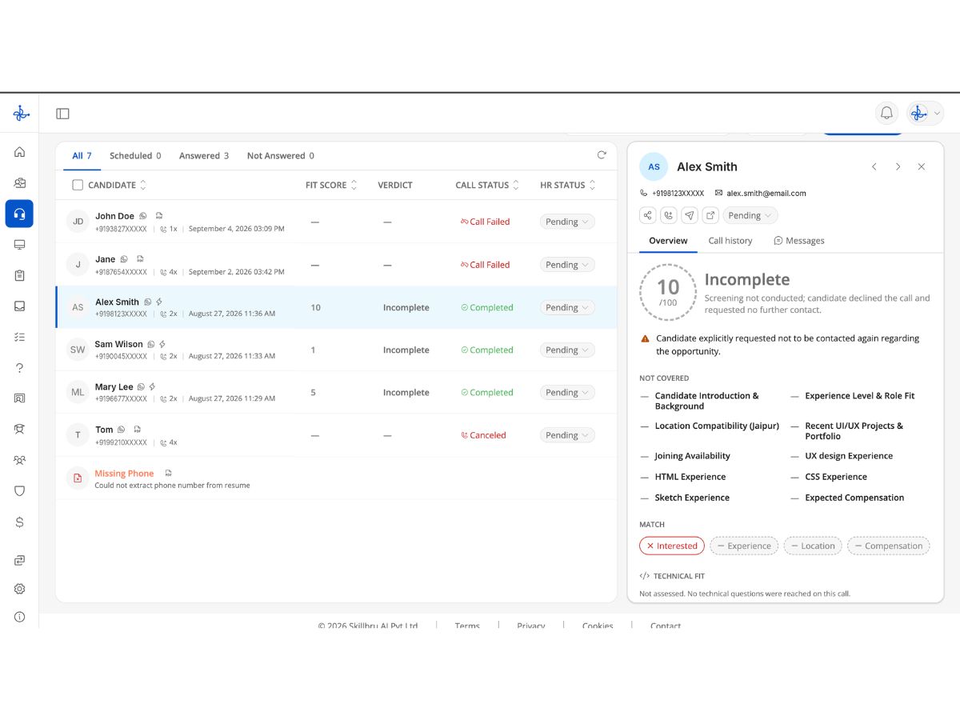The width and height of the screenshot is (960, 720).
Task: Open the Call history tab
Action: click(730, 241)
